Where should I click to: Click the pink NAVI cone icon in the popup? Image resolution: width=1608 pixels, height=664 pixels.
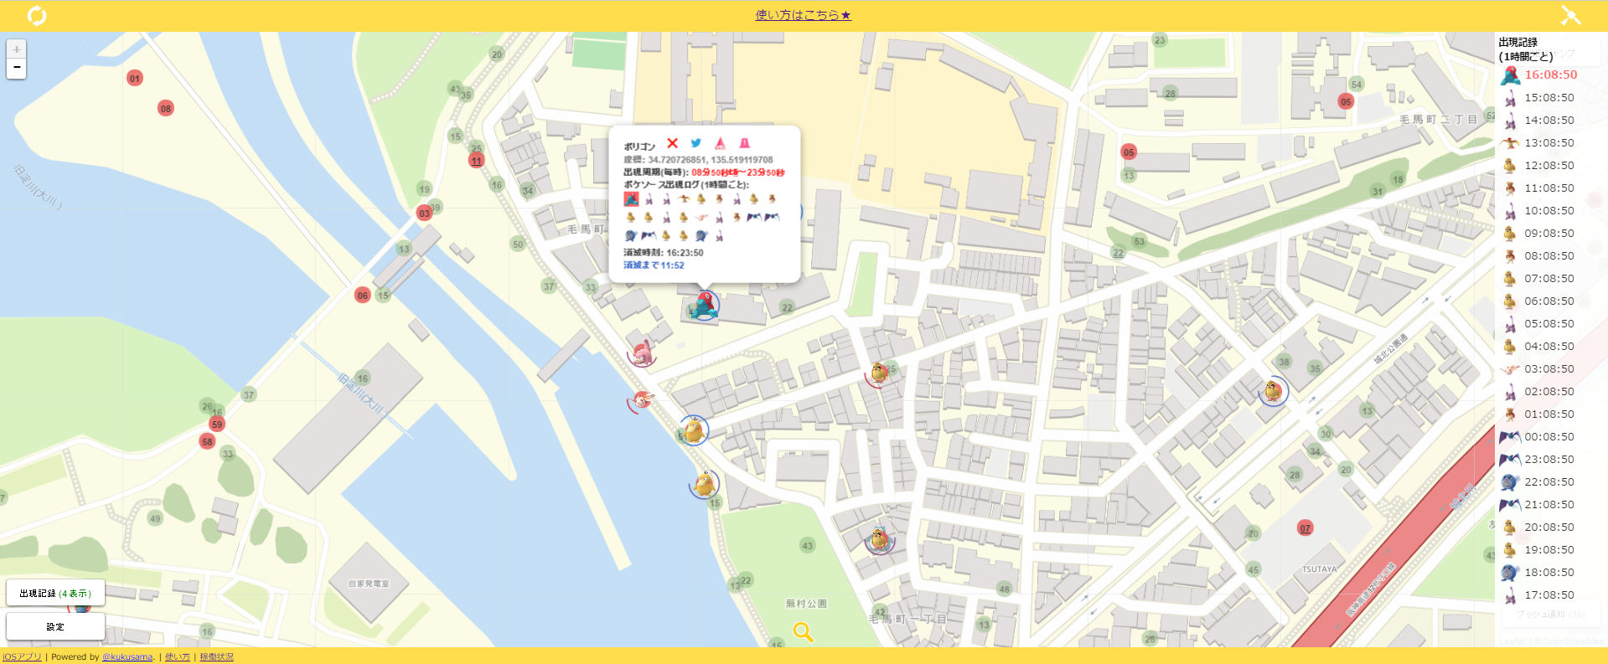(x=720, y=143)
